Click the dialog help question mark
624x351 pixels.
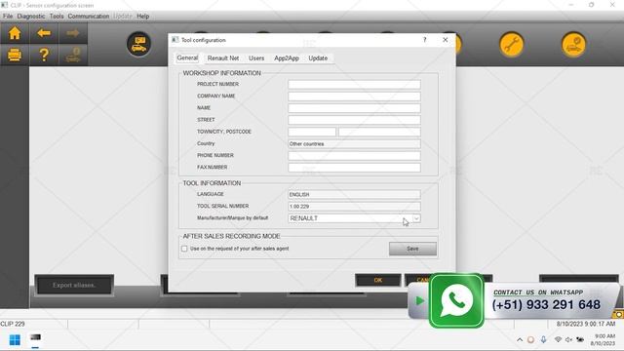425,40
